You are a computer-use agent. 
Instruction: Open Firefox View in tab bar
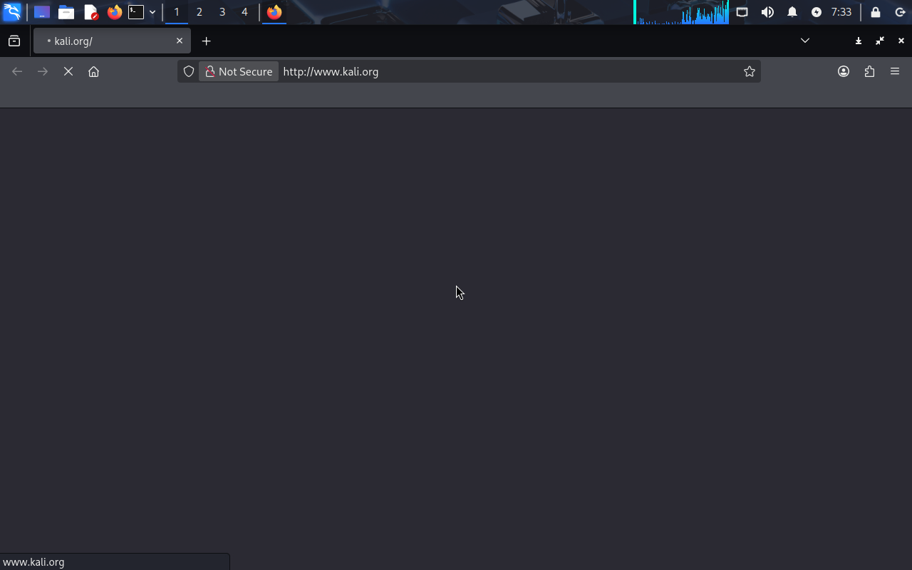[x=14, y=41]
